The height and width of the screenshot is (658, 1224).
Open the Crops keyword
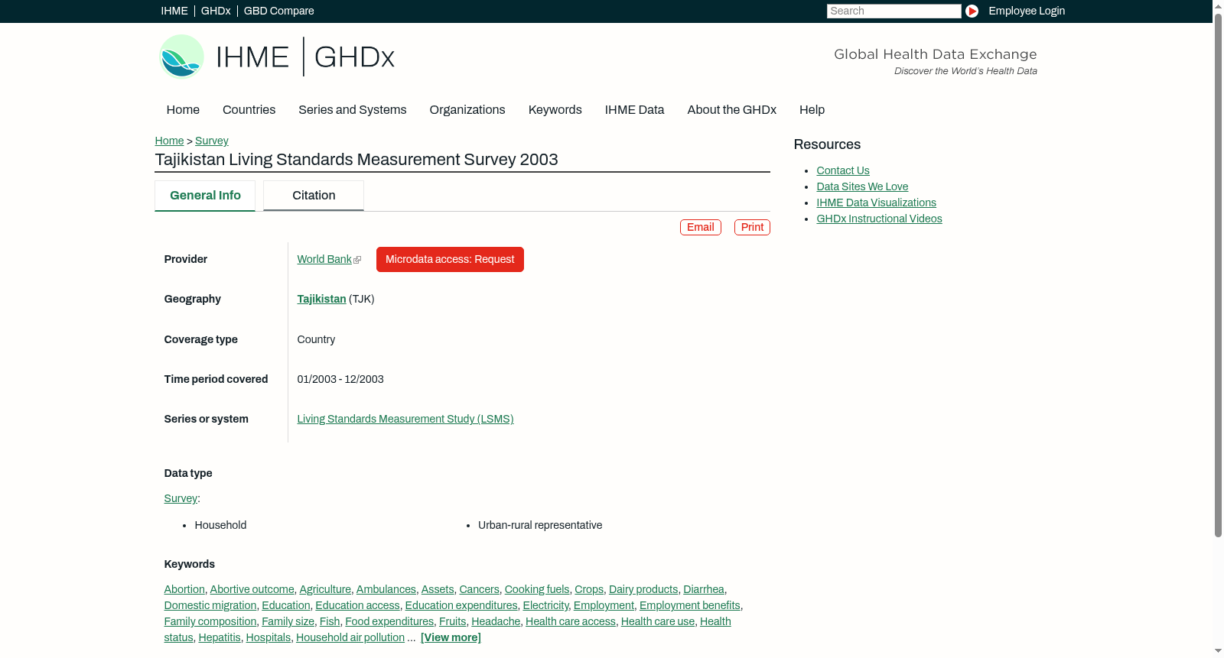[589, 589]
